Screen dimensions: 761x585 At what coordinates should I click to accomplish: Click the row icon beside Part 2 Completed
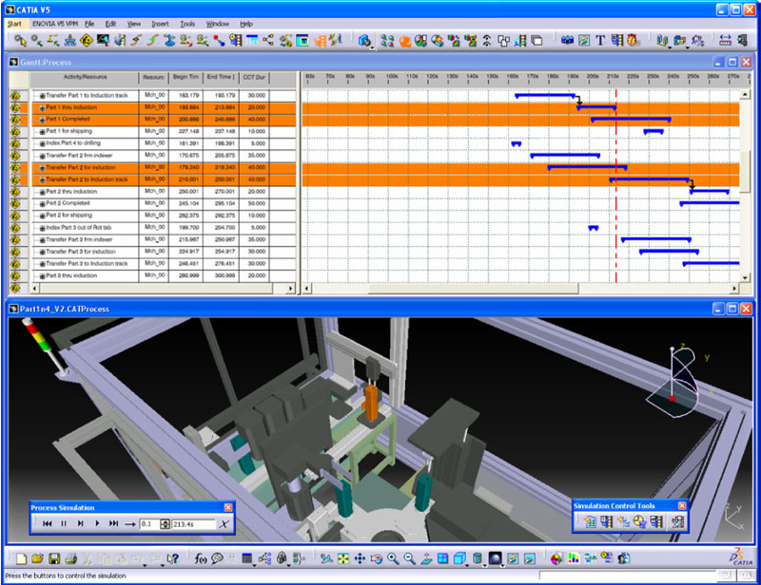point(15,203)
